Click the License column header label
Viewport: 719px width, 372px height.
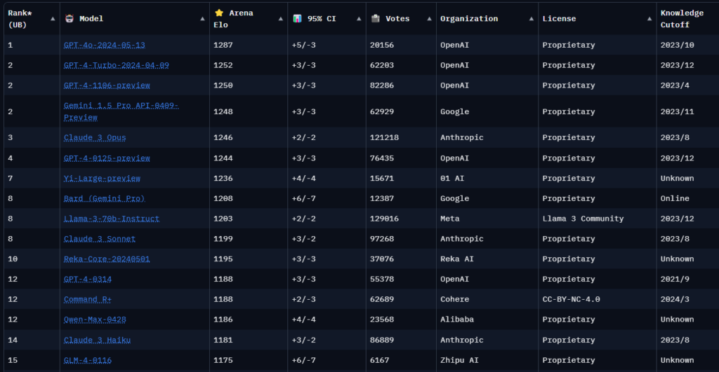point(559,19)
